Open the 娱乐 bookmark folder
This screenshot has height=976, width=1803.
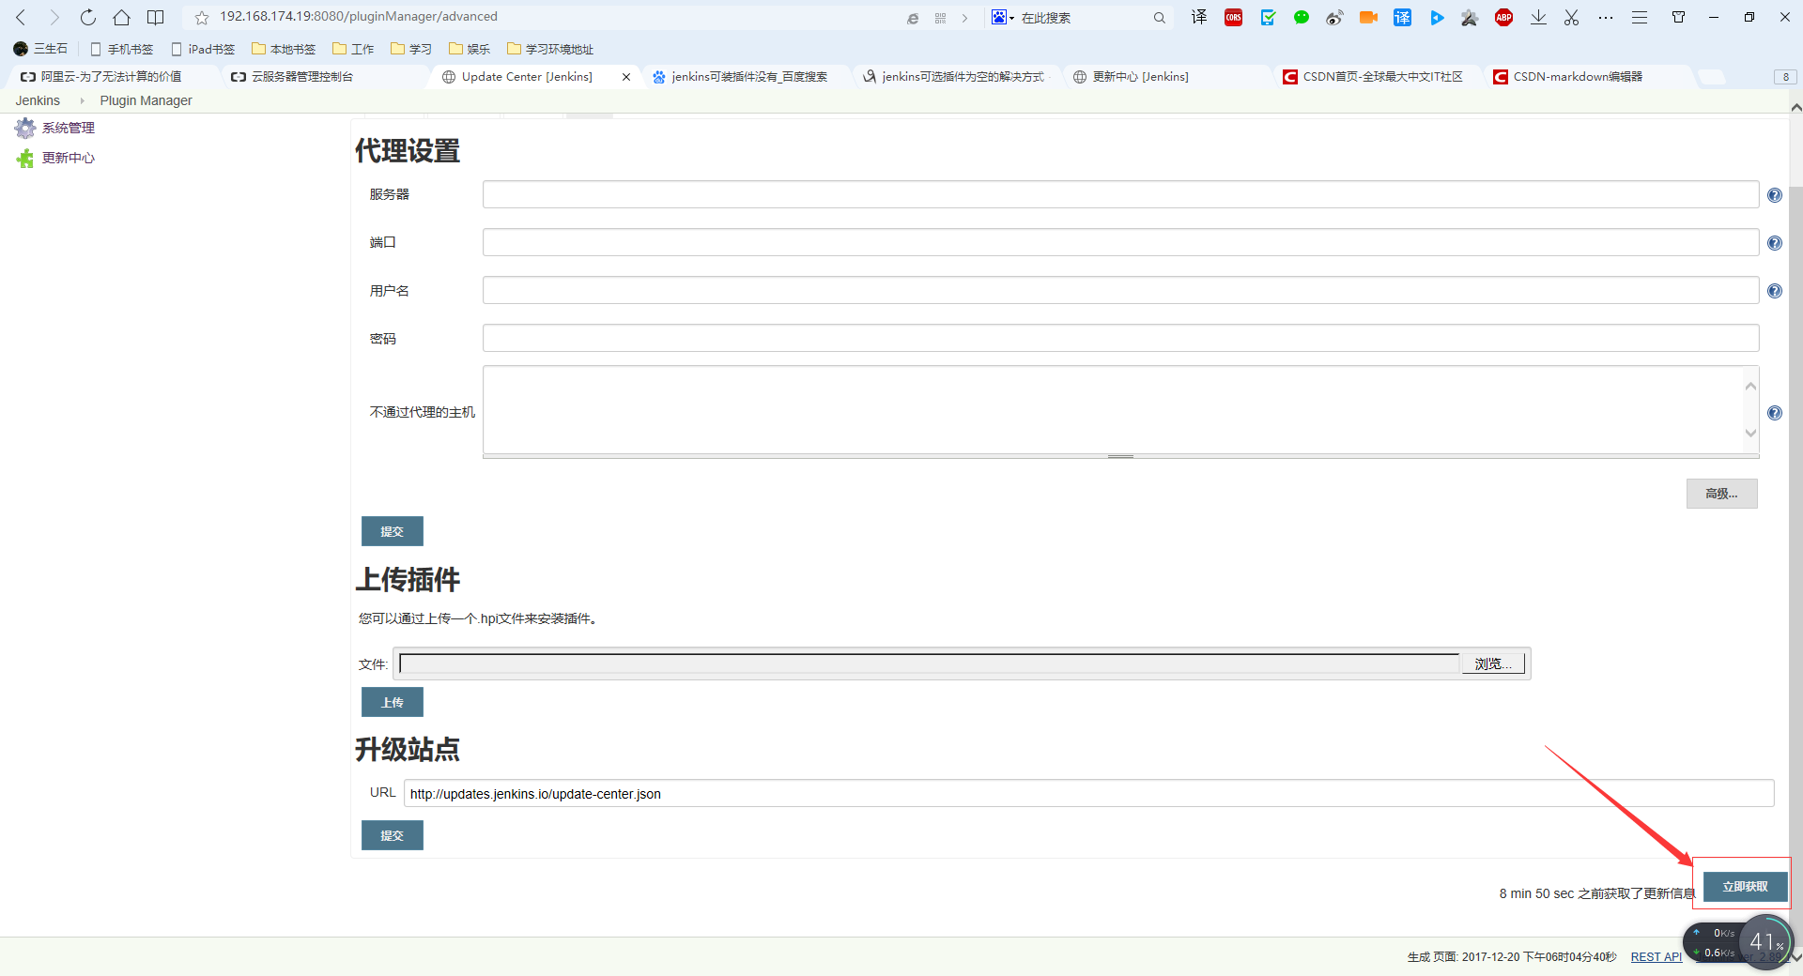pos(470,49)
